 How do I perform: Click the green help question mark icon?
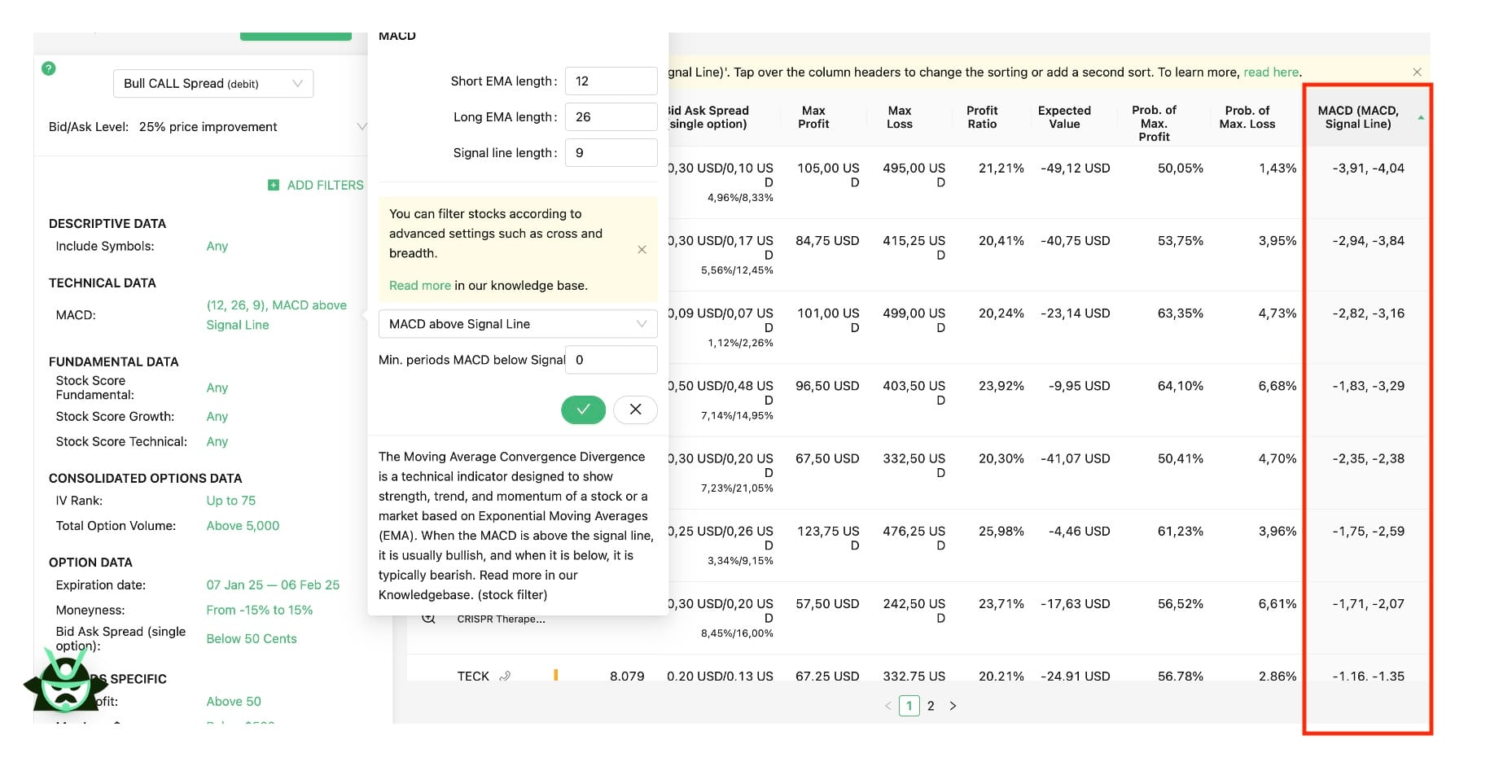coord(49,68)
